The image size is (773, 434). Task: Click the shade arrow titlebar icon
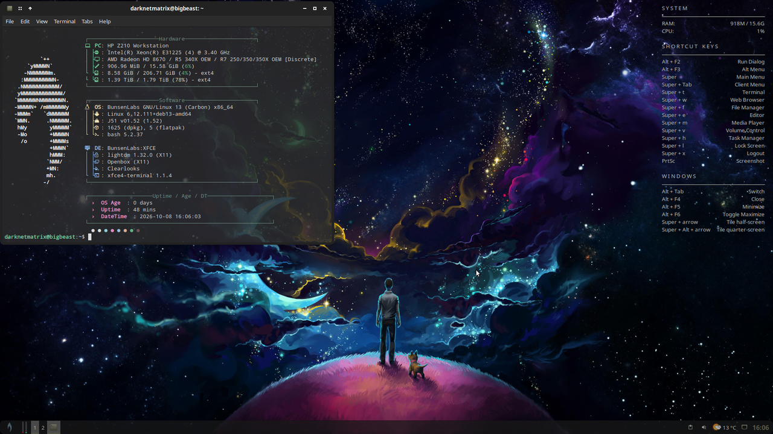pos(30,8)
